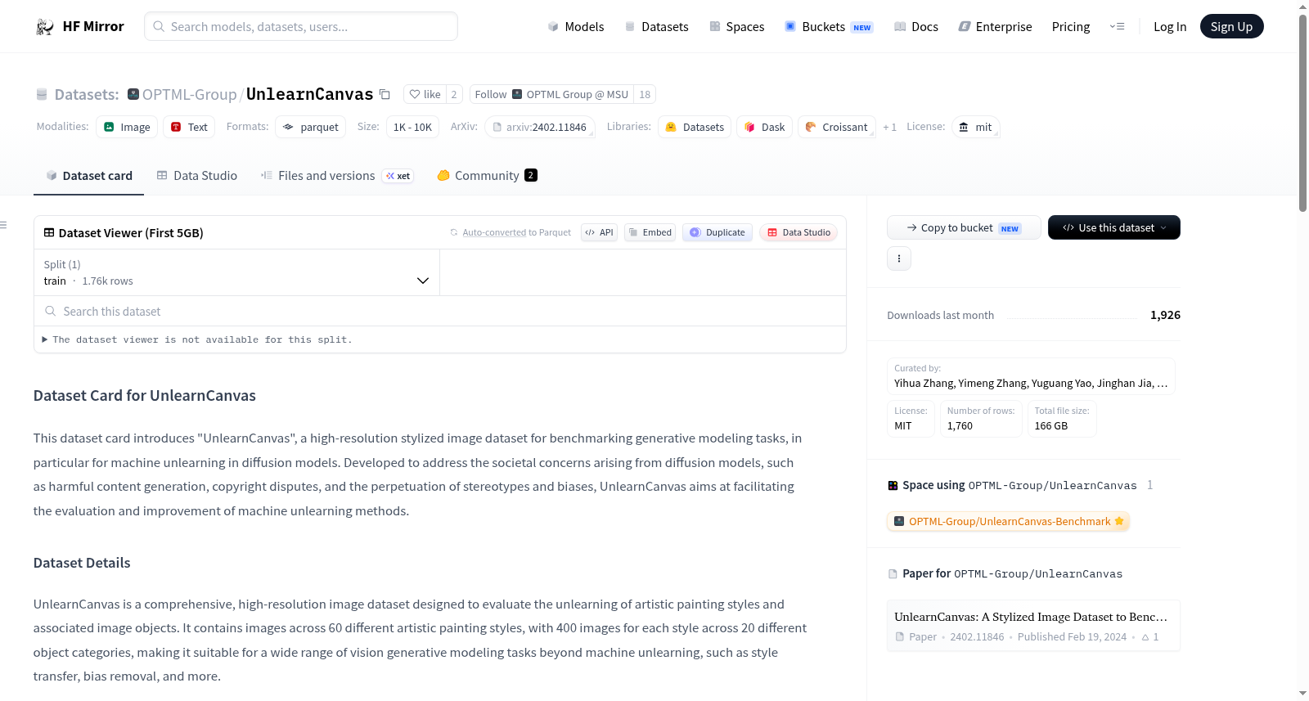Expand the additional navigation menu icon
This screenshot has height=701, width=1309.
point(1117,26)
